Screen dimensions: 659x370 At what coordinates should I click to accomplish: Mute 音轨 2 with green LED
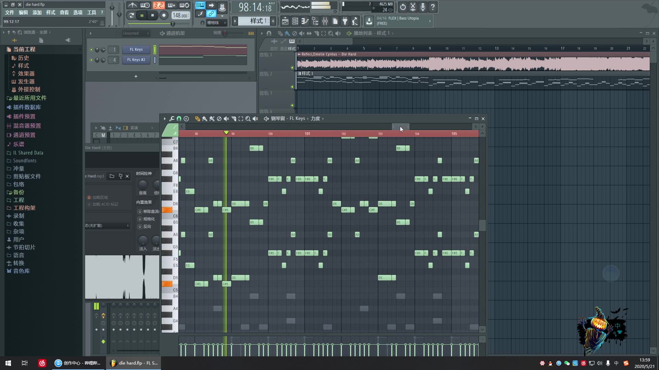[x=292, y=87]
